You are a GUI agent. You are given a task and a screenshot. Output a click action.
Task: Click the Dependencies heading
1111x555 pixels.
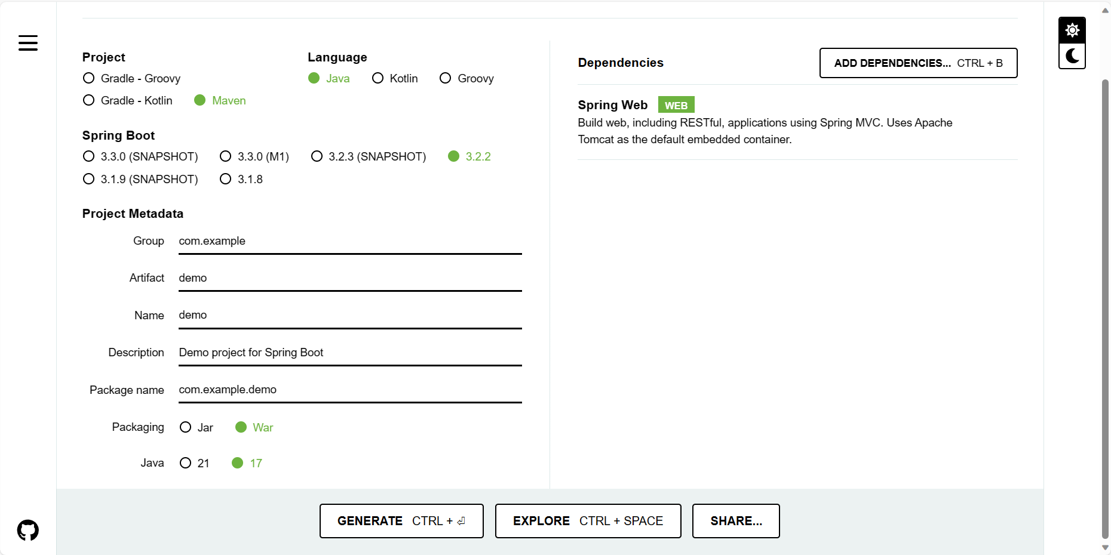point(621,63)
